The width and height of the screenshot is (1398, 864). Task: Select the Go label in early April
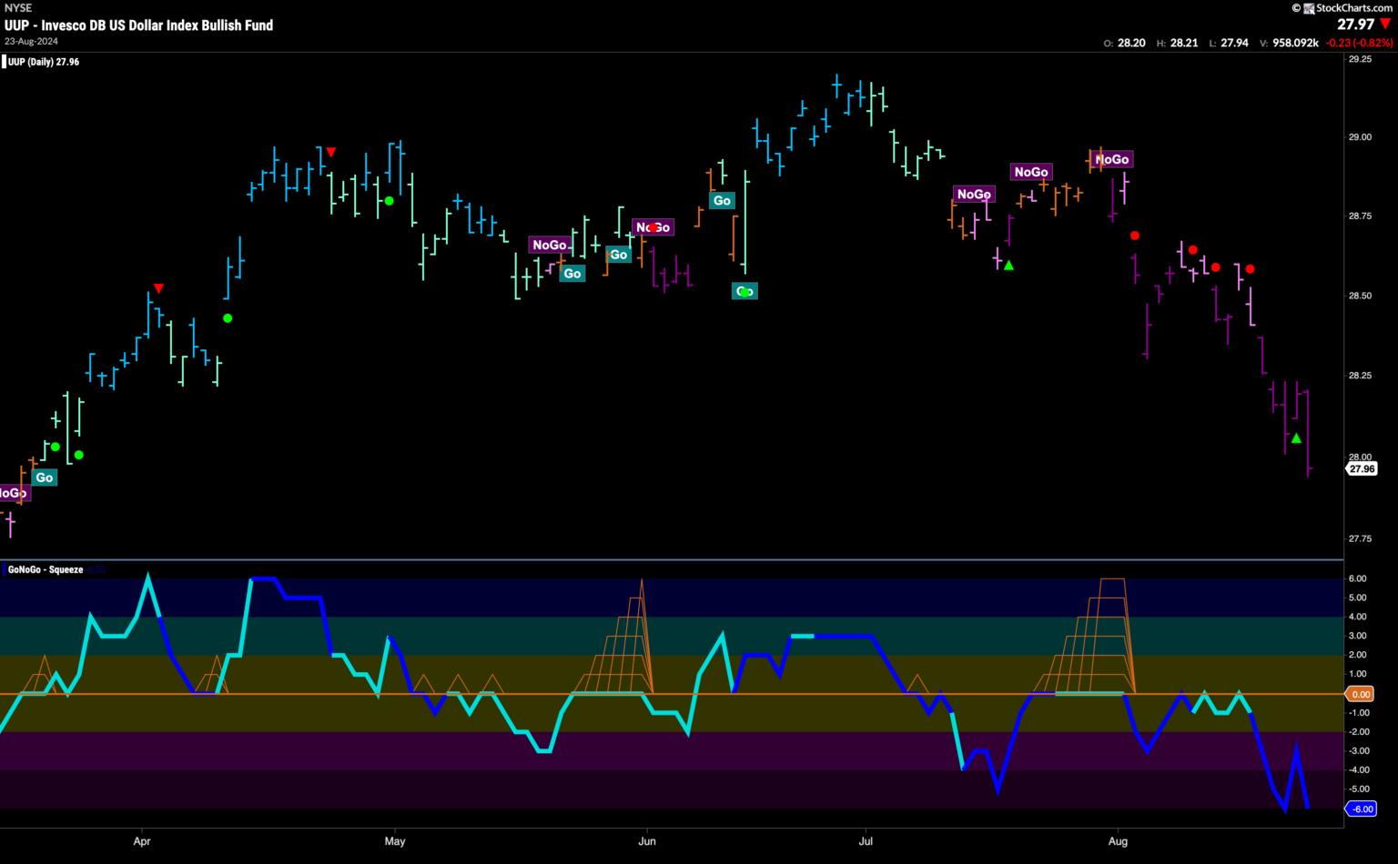[x=44, y=477]
